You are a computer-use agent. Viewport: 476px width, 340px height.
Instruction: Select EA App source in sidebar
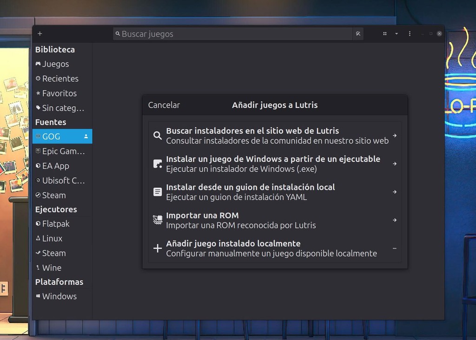pos(62,166)
